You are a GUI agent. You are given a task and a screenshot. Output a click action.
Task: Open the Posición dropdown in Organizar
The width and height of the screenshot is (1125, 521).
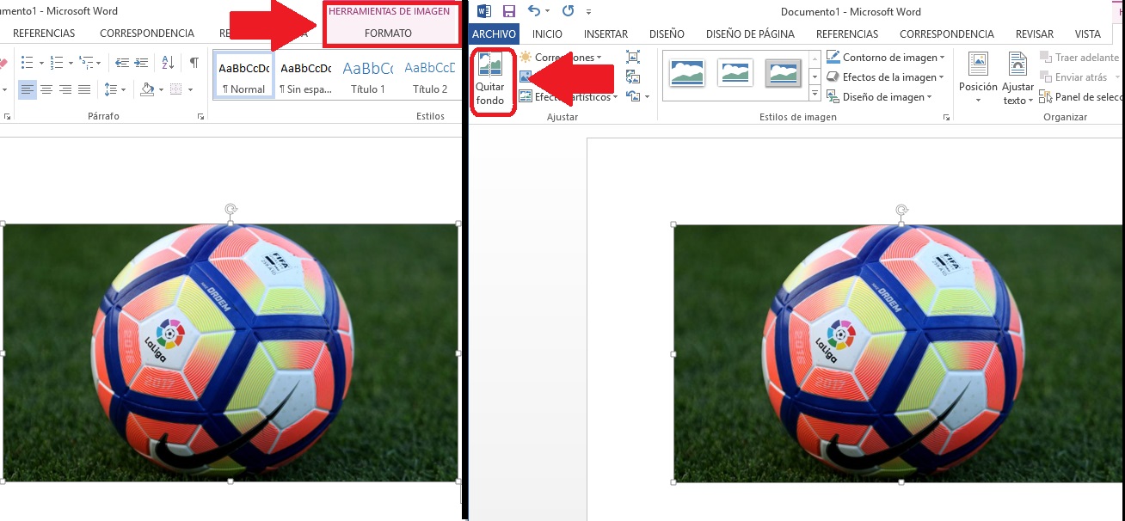point(978,78)
